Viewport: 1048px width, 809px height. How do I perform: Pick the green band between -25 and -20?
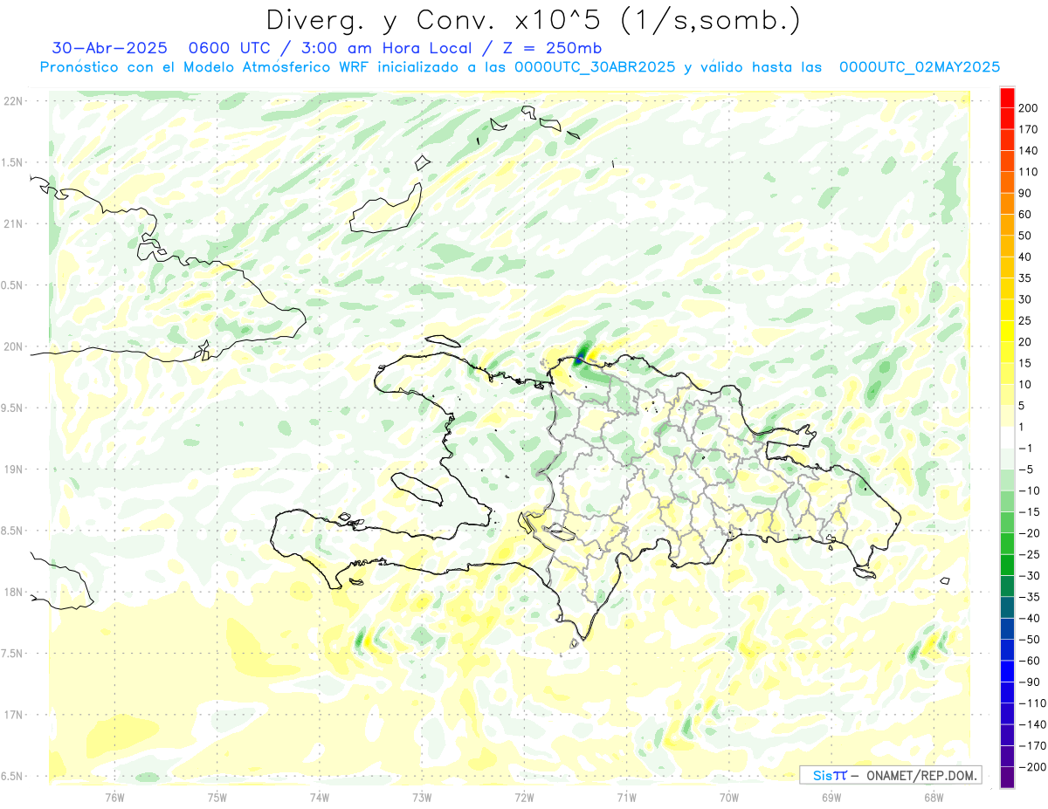click(x=1007, y=545)
